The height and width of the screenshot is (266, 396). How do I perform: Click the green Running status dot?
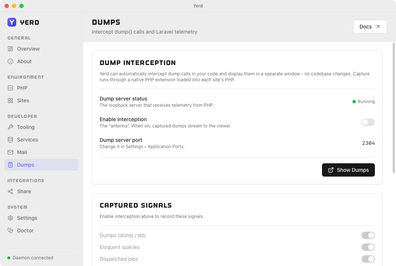click(x=354, y=102)
